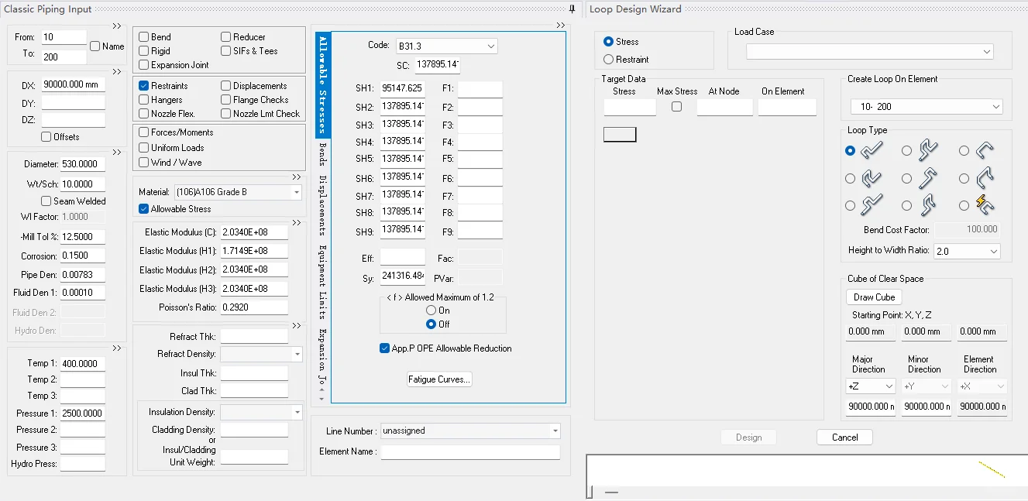
Task: Click the SH1 field showing 95147.625
Action: (x=402, y=88)
